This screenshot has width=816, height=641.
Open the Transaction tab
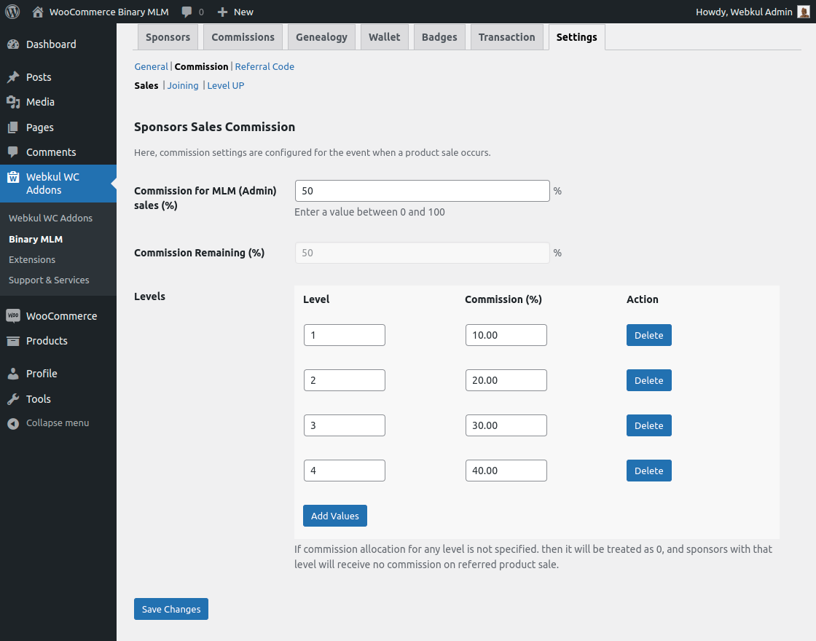click(506, 36)
